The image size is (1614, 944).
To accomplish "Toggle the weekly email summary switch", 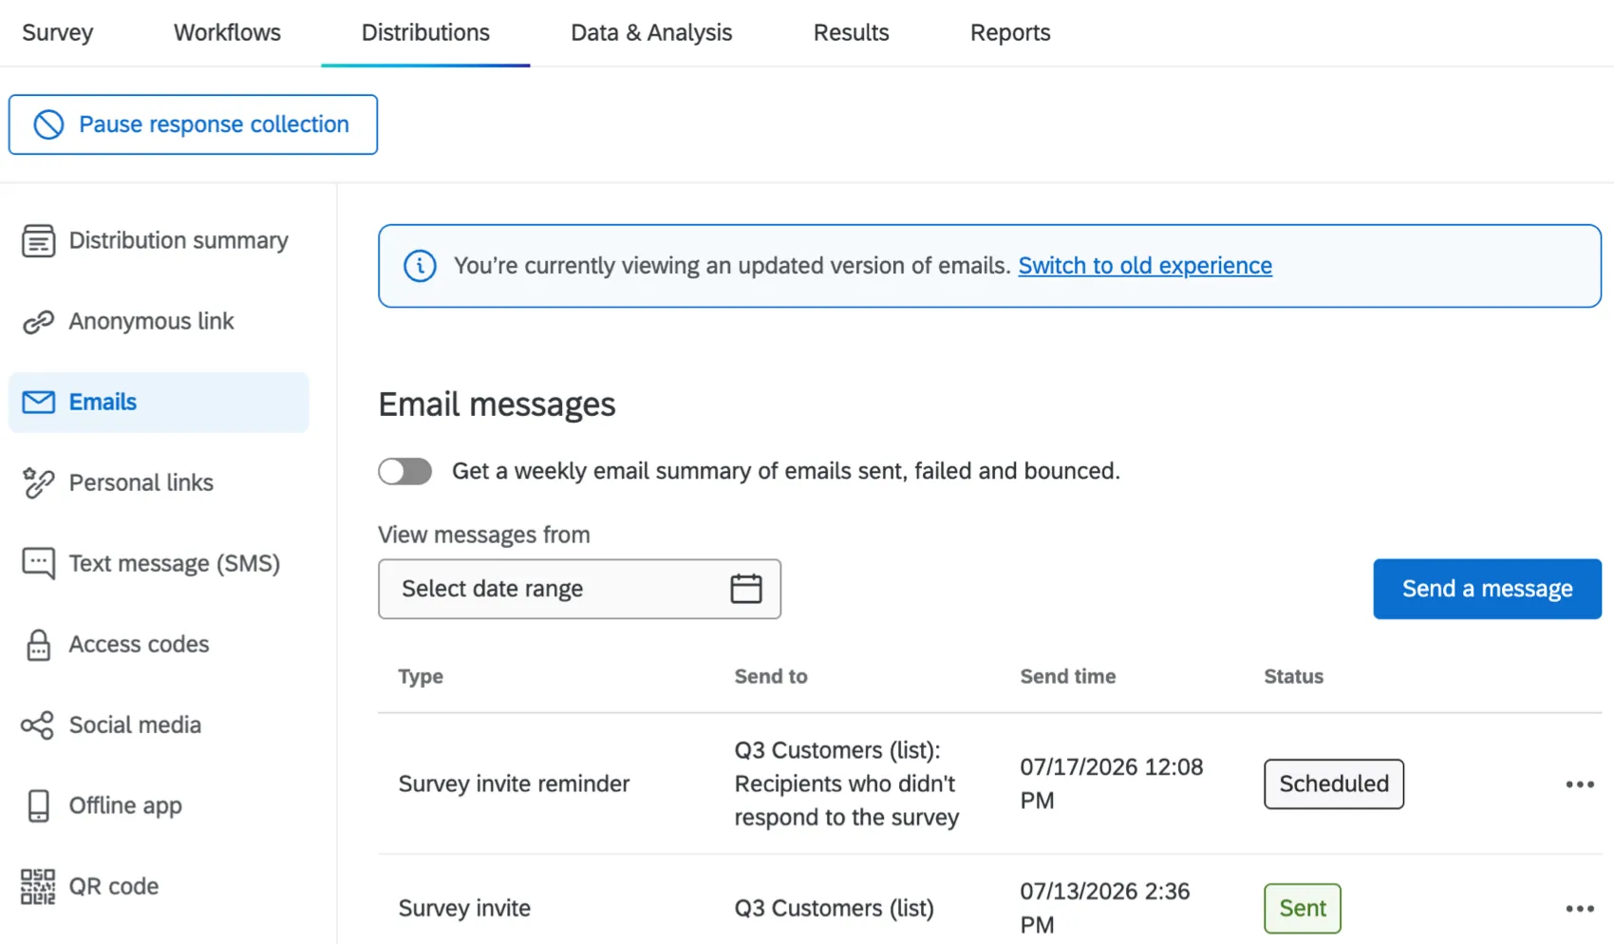I will [x=405, y=471].
